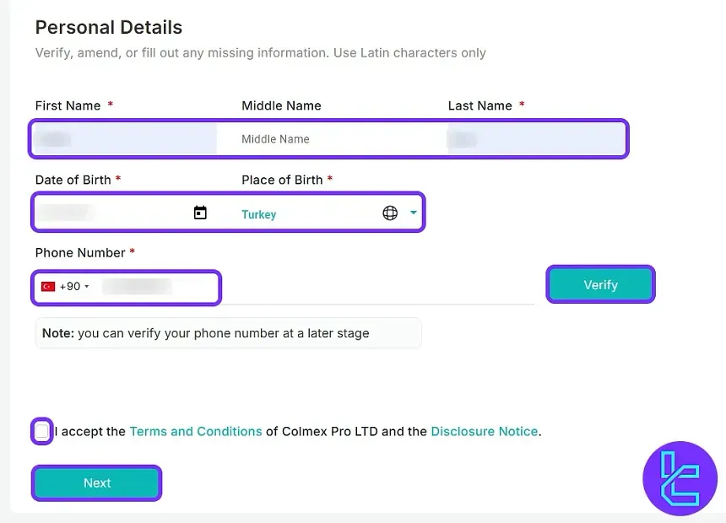Open the Terms and Conditions link

pos(196,431)
